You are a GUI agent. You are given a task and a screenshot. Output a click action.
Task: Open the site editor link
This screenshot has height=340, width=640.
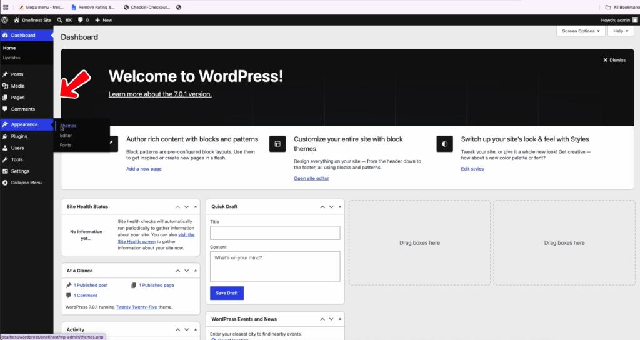(x=311, y=178)
